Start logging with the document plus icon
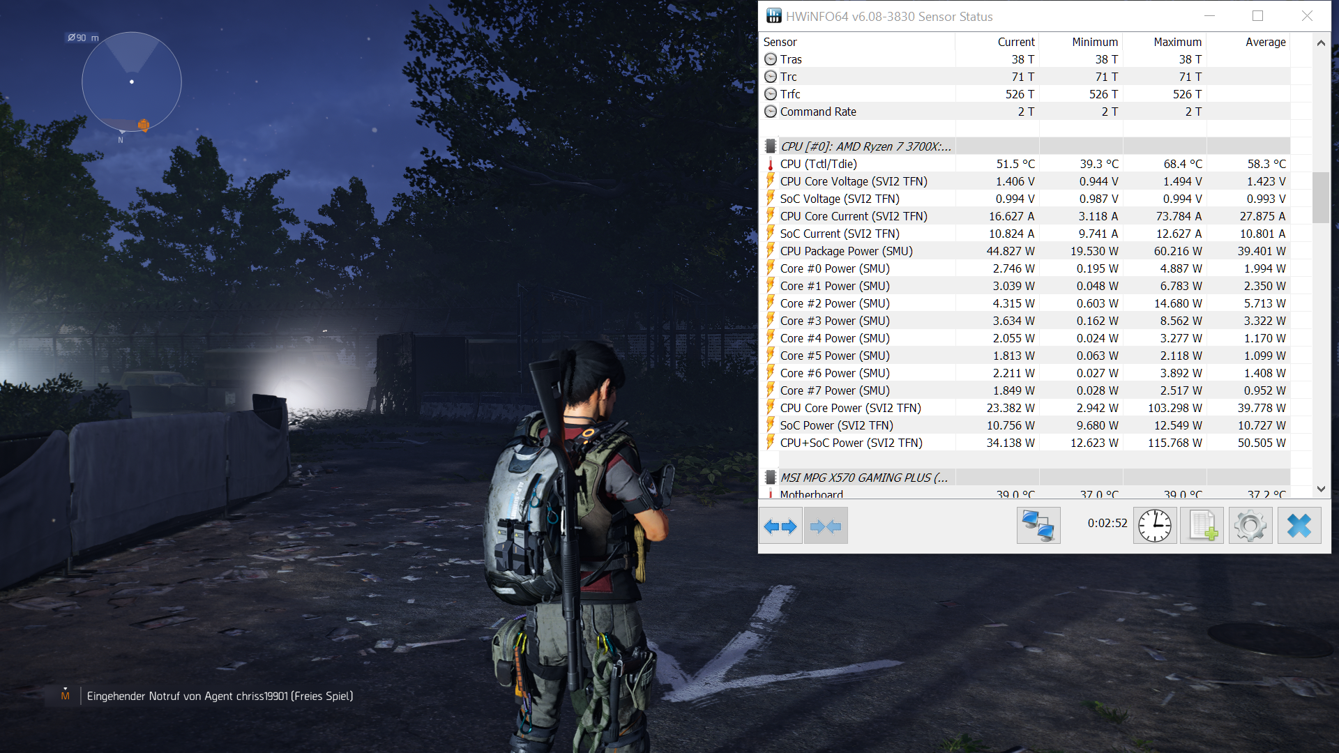Screen dimensions: 1339x753 click(1202, 526)
